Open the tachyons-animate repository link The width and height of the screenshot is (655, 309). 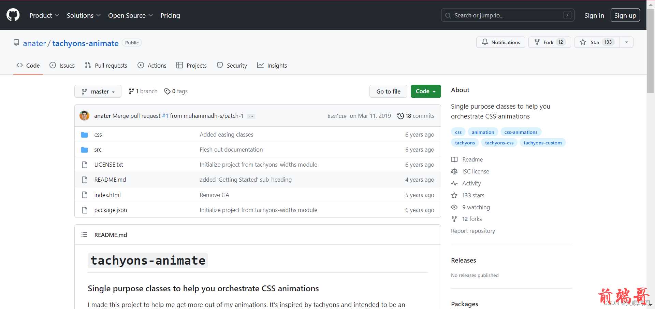click(x=85, y=43)
